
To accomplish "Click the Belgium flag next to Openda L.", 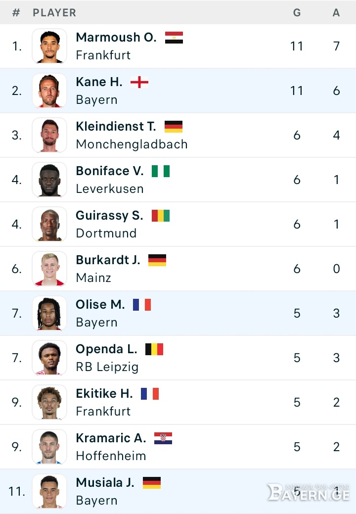I will tap(154, 349).
